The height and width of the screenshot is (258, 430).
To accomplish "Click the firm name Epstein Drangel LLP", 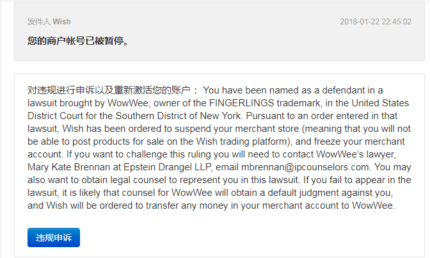I will 168,167.
